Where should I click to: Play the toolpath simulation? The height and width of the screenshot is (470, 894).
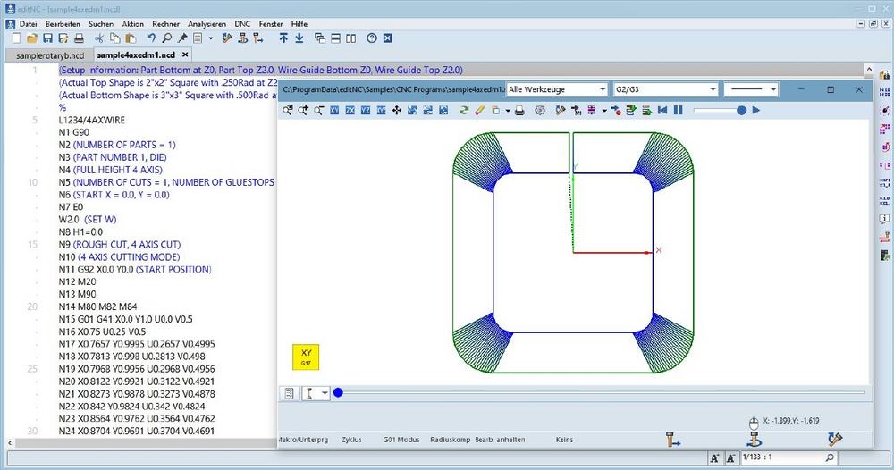click(756, 110)
